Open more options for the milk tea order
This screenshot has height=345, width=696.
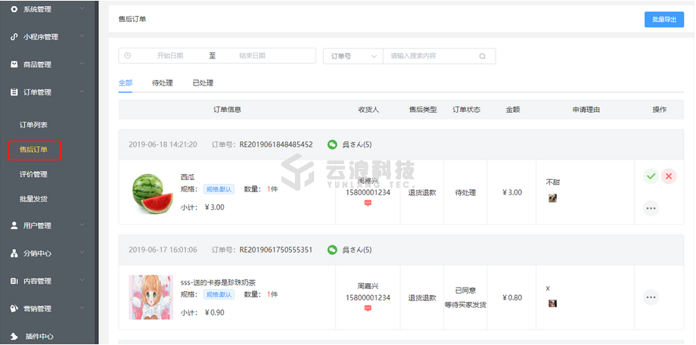[651, 297]
